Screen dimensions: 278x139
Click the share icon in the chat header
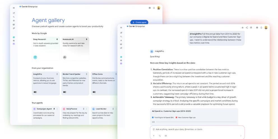pyautogui.click(x=247, y=28)
